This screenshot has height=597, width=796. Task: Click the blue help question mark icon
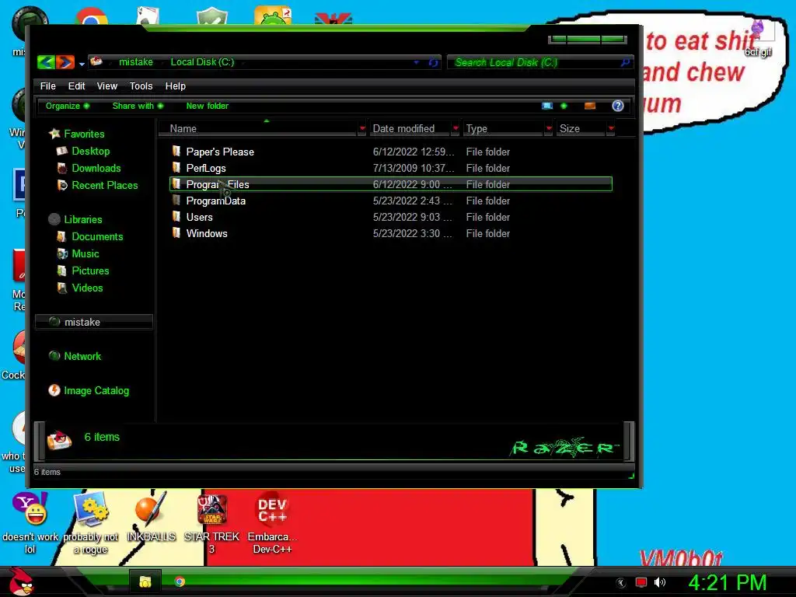click(617, 106)
